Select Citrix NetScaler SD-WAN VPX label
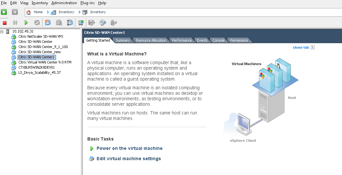342x175 pixels. pos(41,36)
